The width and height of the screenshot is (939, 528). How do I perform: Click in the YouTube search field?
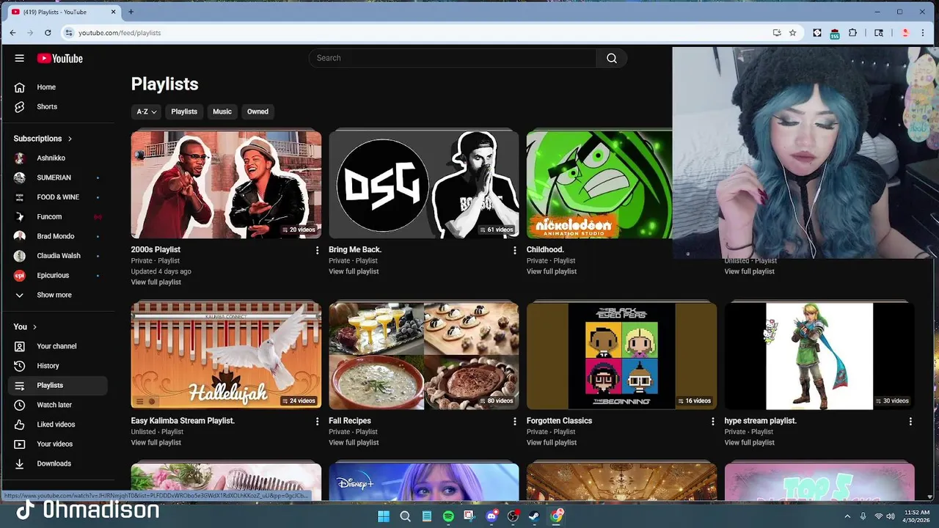point(453,58)
